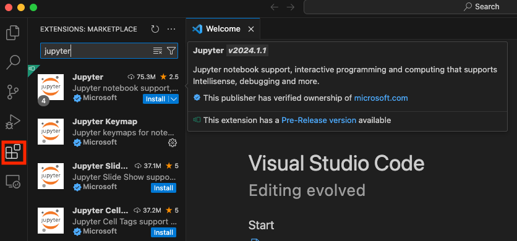The width and height of the screenshot is (517, 241).
Task: Install the Jupyter Cell Tags extension
Action: 163,232
